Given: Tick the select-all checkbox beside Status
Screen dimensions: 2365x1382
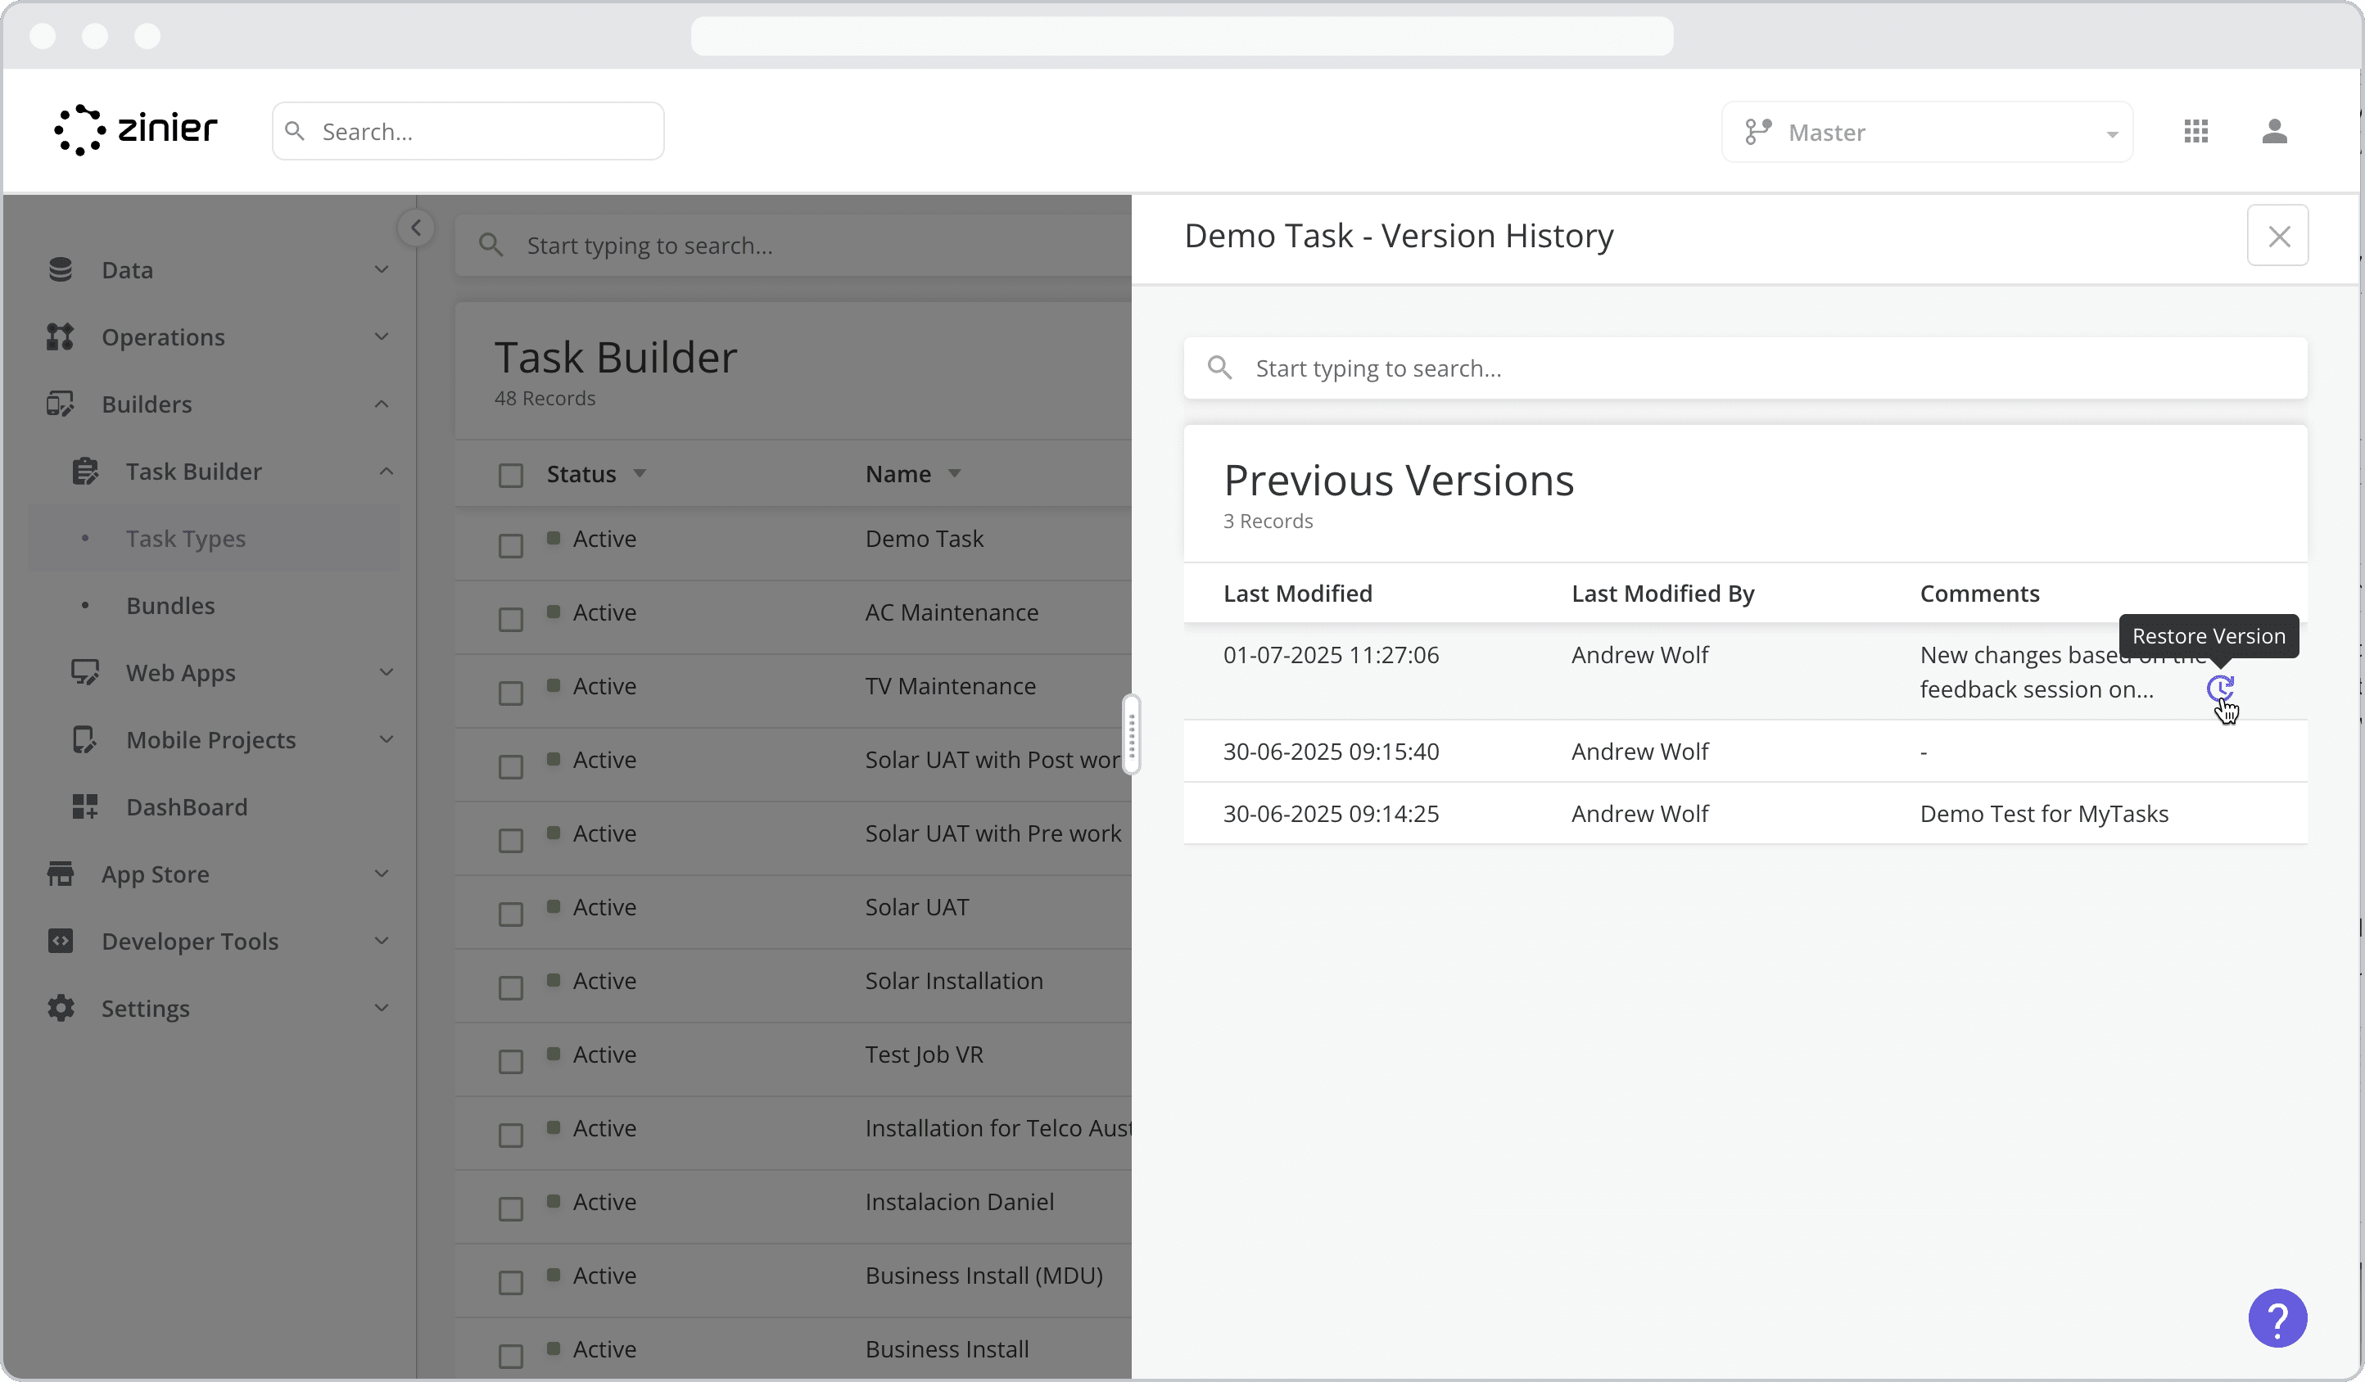Looking at the screenshot, I should [x=510, y=476].
